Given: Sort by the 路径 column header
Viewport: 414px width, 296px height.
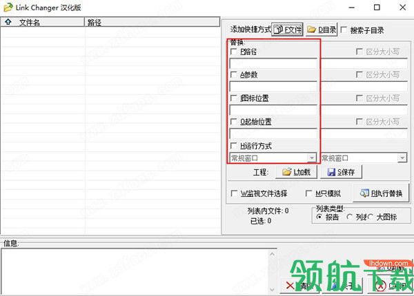Looking at the screenshot, I should 152,23.
